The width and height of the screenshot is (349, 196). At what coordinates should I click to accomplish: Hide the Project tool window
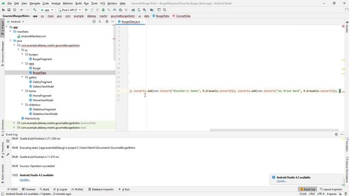[x=113, y=22]
